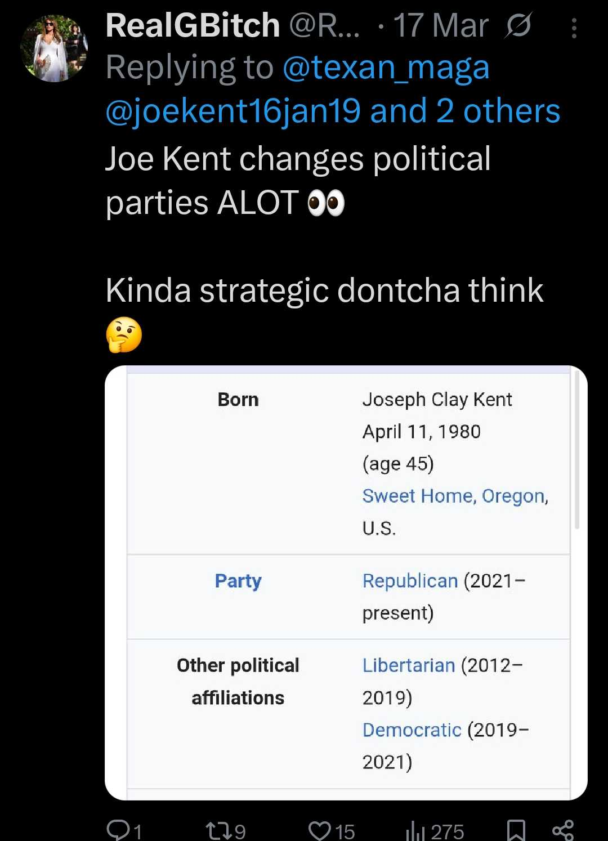Screen dimensions: 608x841
Task: Open the 17 Mar timestamp link
Action: click(x=440, y=26)
